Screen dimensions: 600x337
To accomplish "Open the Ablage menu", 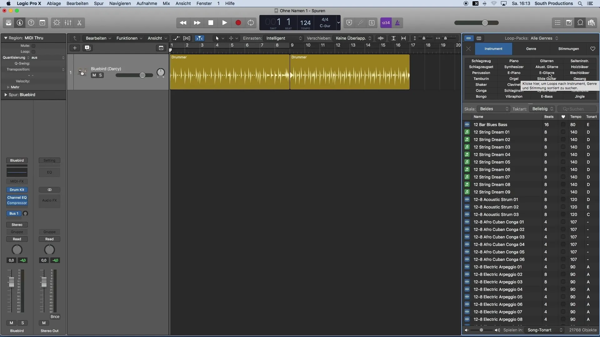I will (54, 3).
